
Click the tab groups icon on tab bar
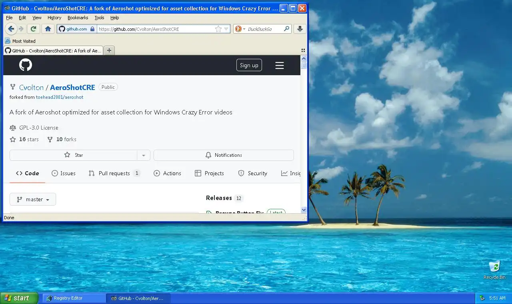303,50
